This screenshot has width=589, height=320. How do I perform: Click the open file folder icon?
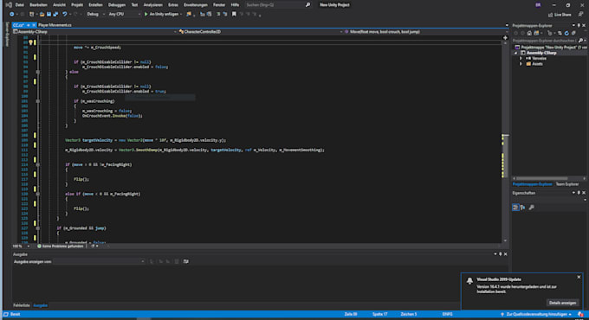[42, 14]
